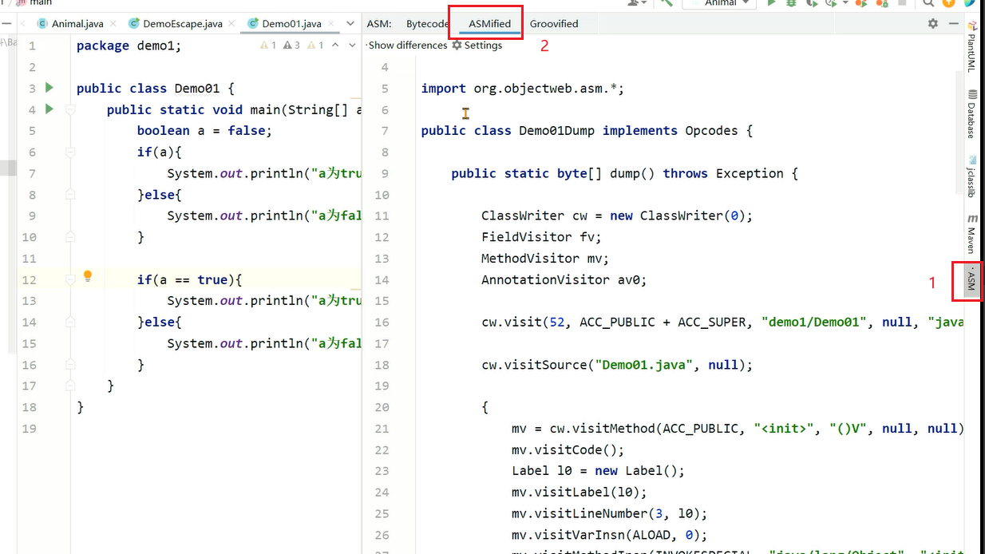Viewport: 985px width, 554px height.
Task: Click the Debug bug icon in toolbar
Action: (791, 3)
